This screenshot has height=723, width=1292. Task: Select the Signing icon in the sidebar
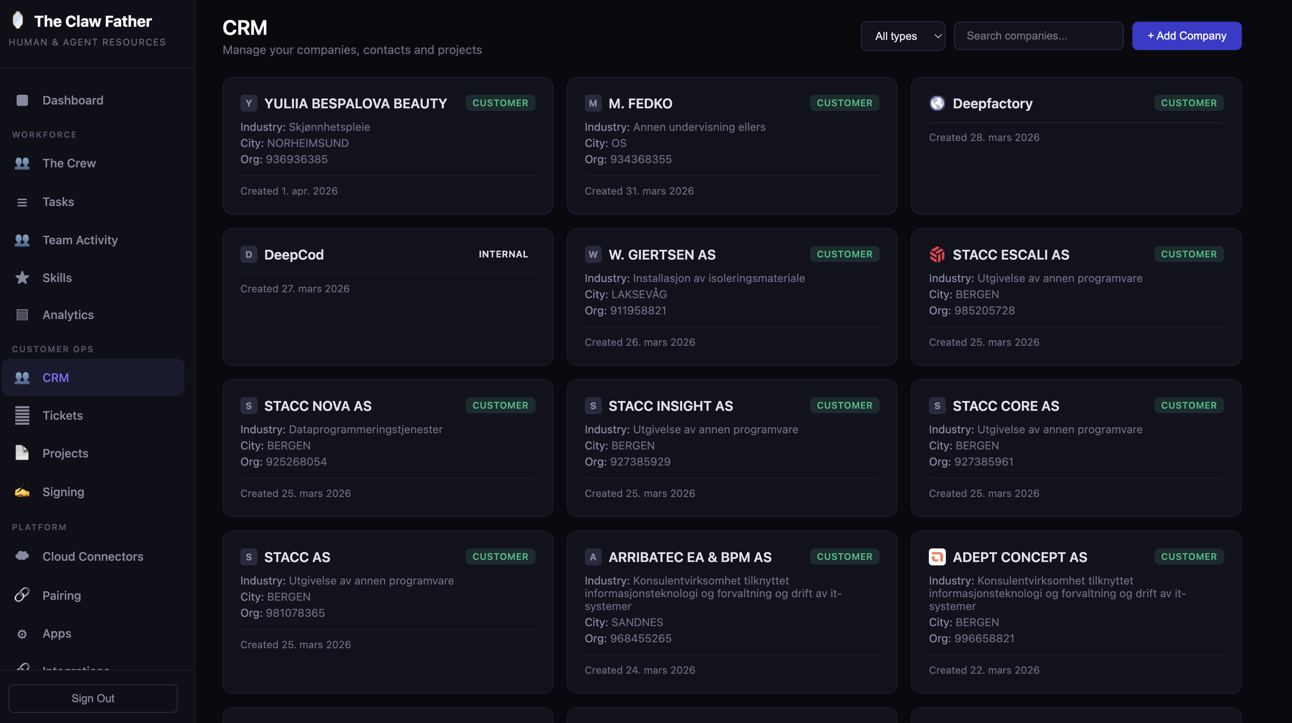click(22, 492)
